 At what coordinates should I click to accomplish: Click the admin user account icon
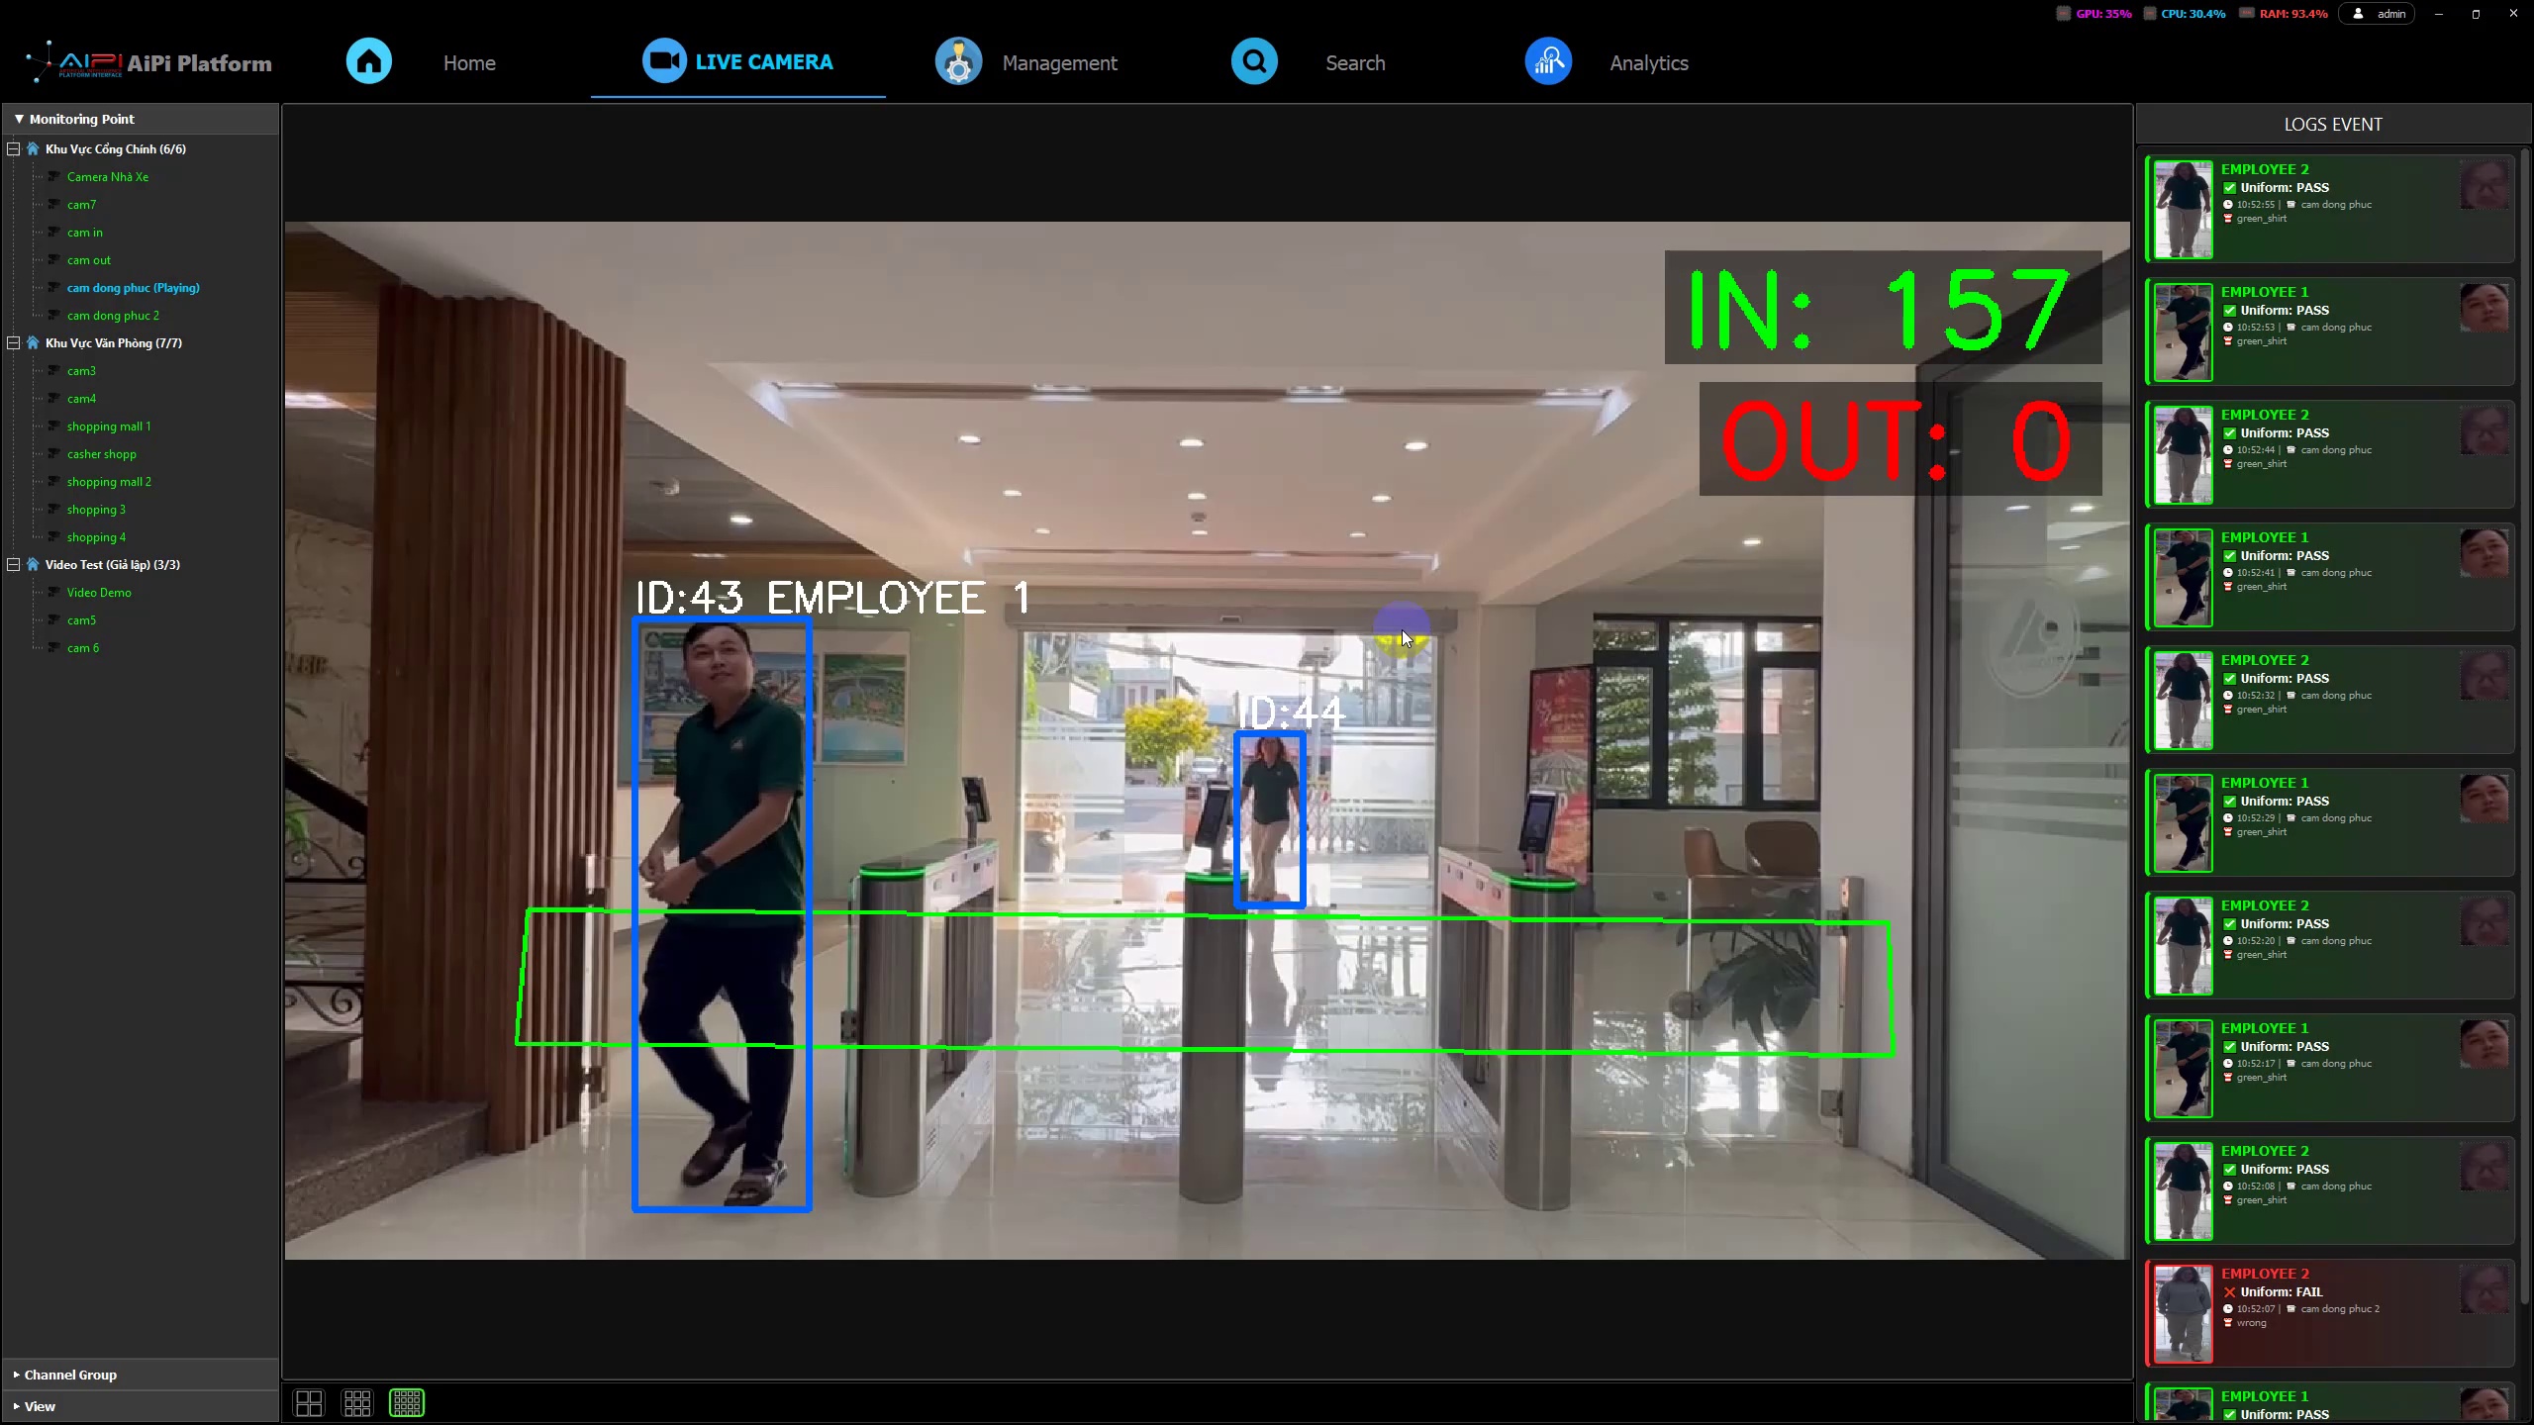tap(2358, 14)
